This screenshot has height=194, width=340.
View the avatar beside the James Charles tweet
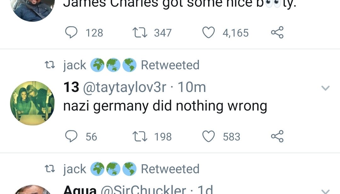pyautogui.click(x=32, y=8)
